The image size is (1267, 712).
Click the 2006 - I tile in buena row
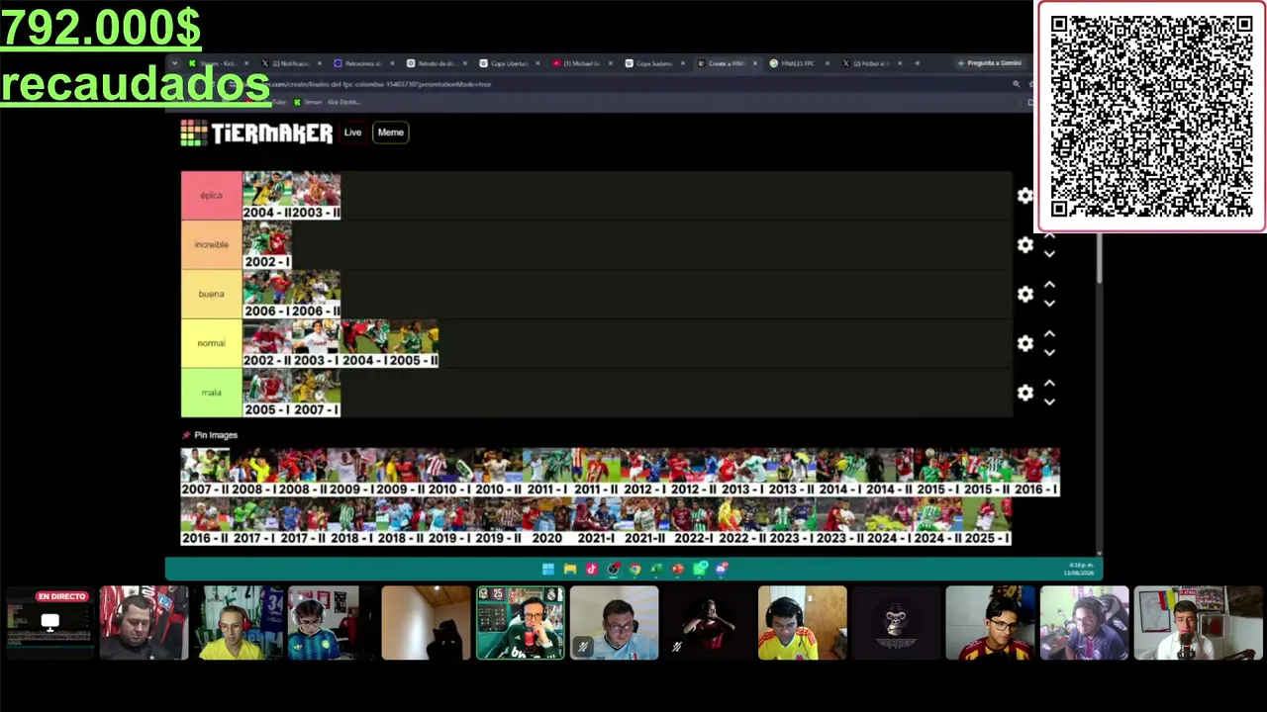click(x=267, y=295)
